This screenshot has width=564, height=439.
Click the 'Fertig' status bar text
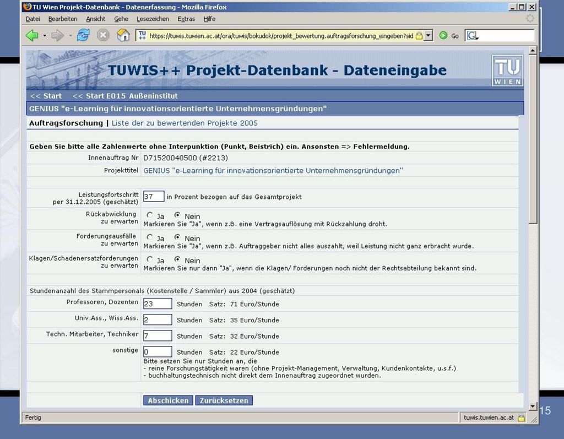[x=33, y=418]
